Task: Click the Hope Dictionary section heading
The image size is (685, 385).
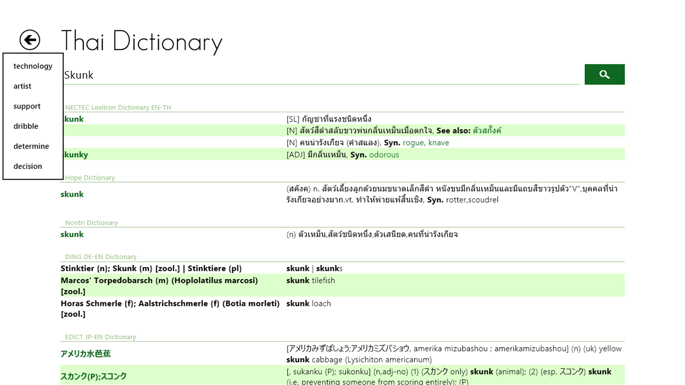Action: [x=90, y=177]
